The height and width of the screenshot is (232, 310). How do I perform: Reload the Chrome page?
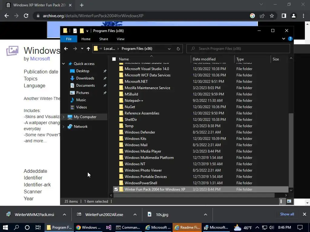[26, 16]
